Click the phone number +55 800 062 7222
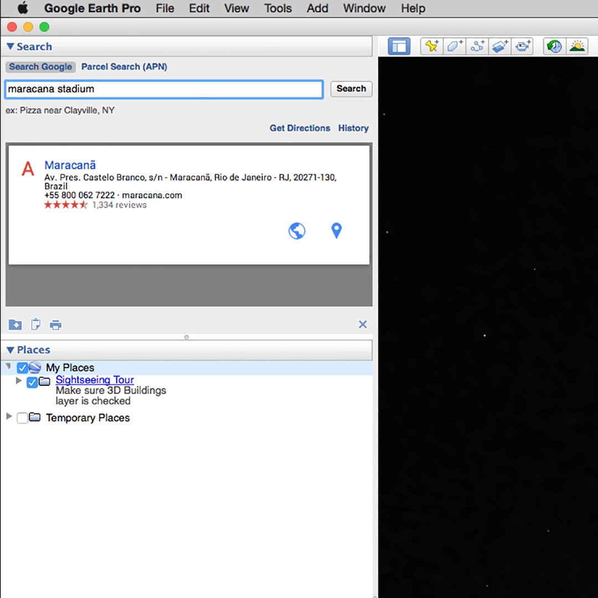Viewport: 598px width, 598px height. pyautogui.click(x=79, y=195)
